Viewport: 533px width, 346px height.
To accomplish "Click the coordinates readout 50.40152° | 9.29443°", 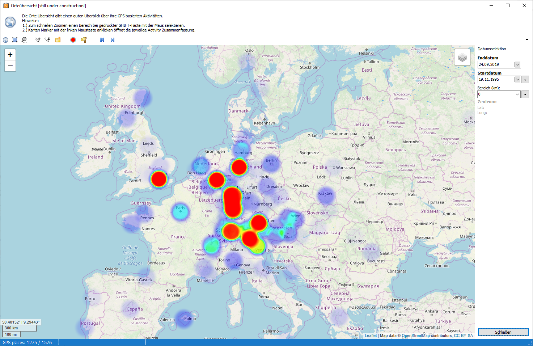I will [x=21, y=322].
